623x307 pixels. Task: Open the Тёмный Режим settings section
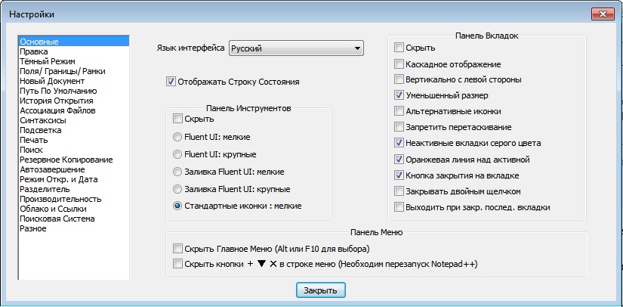pos(47,60)
